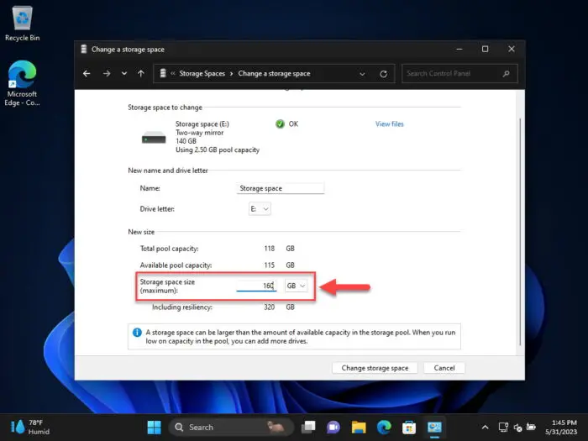Open the Chat app on taskbar
This screenshot has height=441, width=588.
coord(333,427)
